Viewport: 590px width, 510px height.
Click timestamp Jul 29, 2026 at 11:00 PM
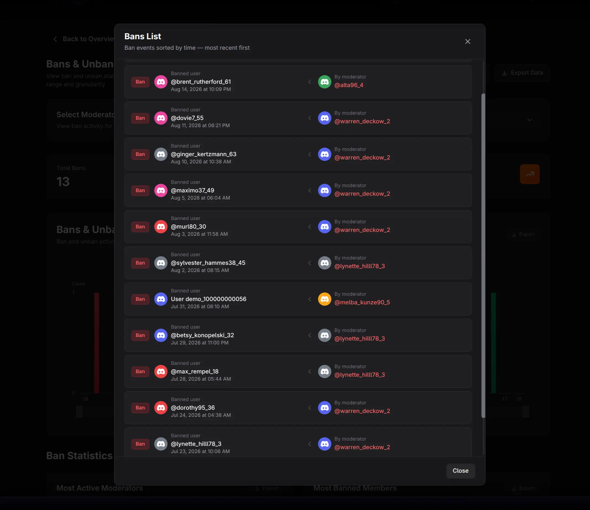tap(200, 342)
